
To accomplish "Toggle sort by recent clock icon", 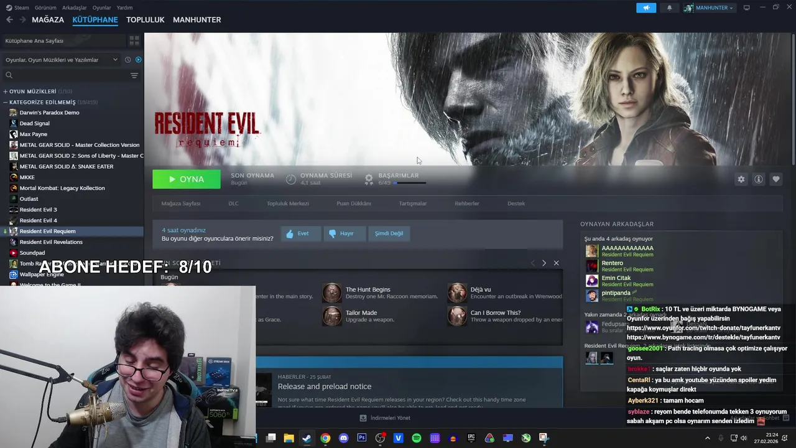I will point(127,60).
